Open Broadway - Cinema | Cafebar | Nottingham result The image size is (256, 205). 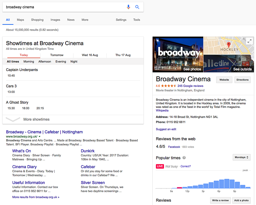pyautogui.click(x=44, y=132)
